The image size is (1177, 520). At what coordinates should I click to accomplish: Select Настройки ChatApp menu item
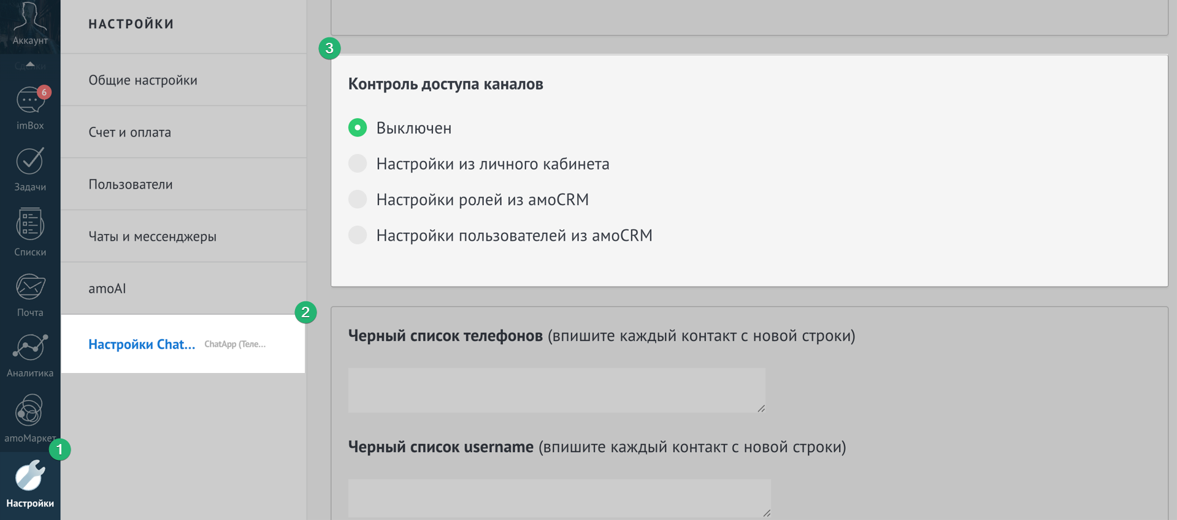[142, 344]
